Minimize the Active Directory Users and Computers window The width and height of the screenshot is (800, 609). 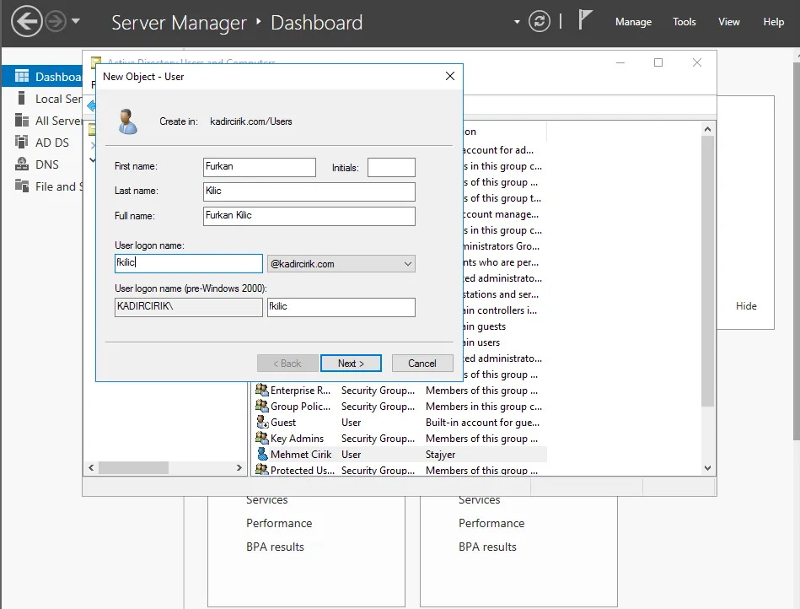tap(620, 62)
